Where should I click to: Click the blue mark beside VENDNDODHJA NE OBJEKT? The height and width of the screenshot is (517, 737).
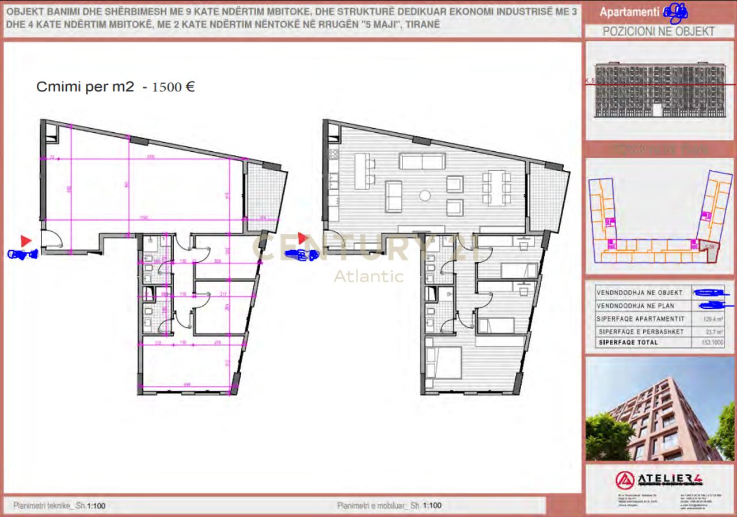[x=709, y=293]
